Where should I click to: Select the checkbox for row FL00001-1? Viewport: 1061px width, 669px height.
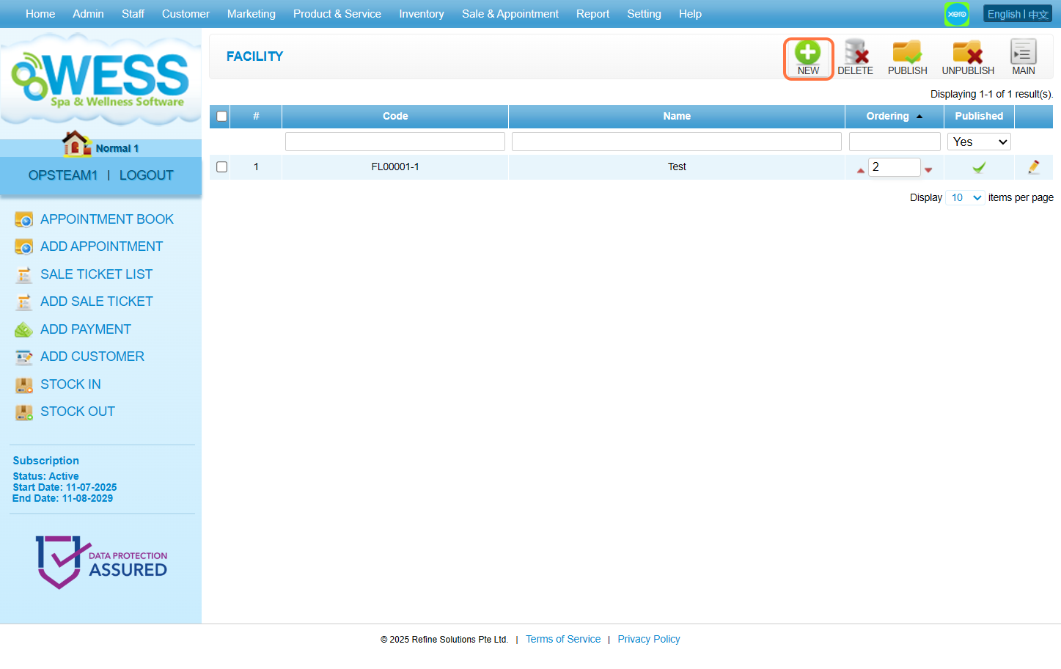221,167
